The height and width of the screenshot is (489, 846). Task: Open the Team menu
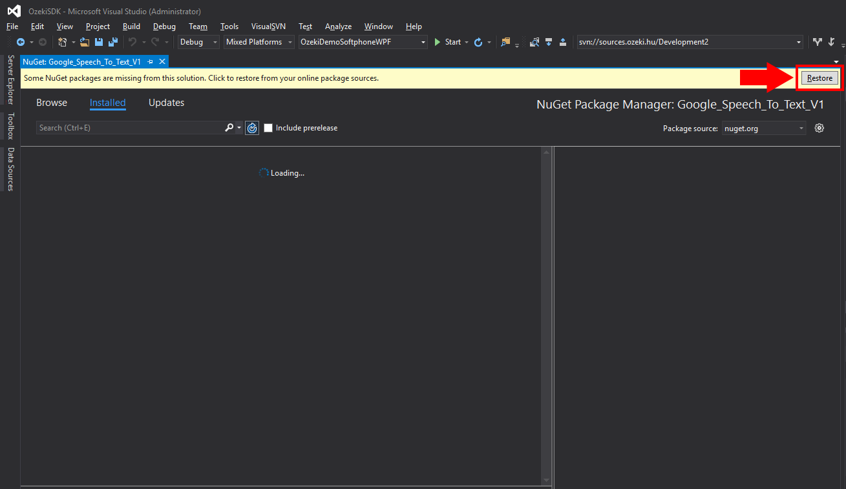[198, 26]
